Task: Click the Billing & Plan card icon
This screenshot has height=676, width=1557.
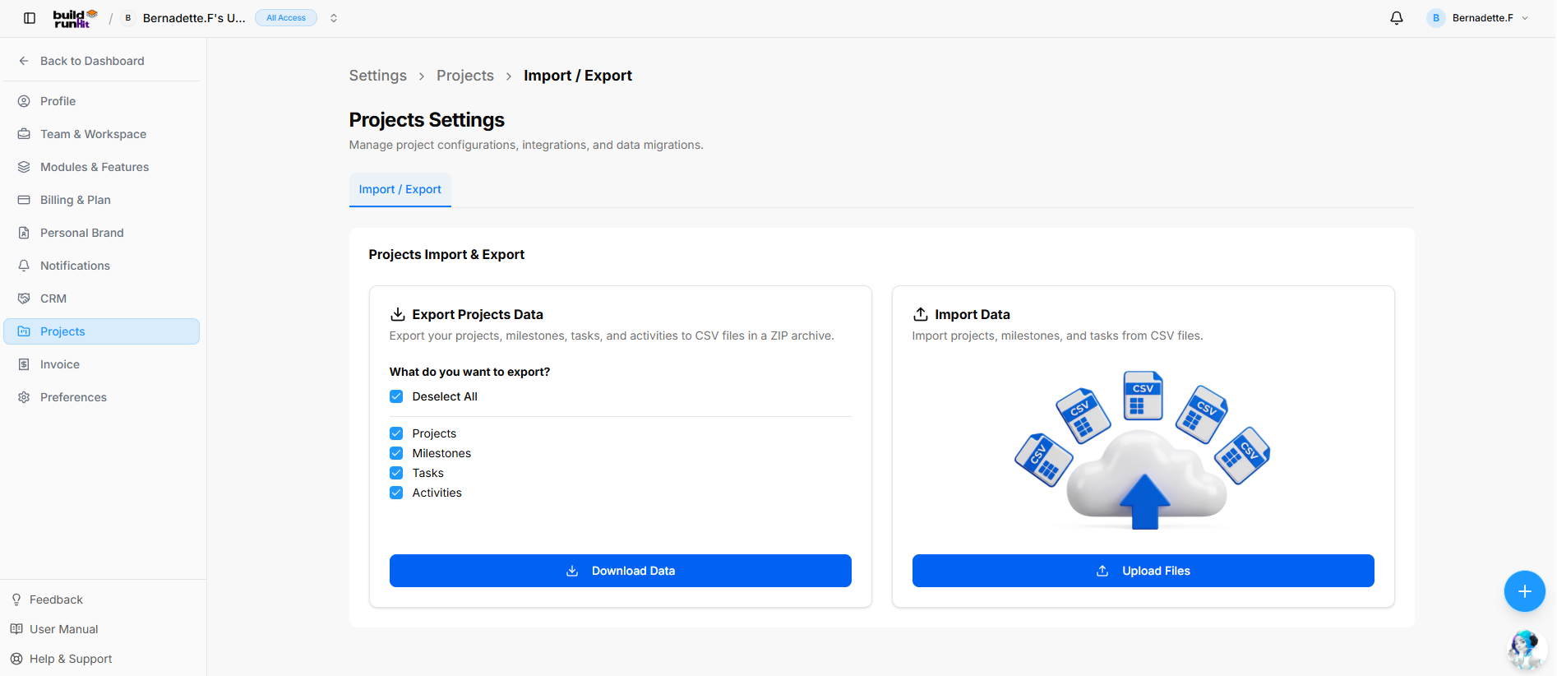Action: 24,200
